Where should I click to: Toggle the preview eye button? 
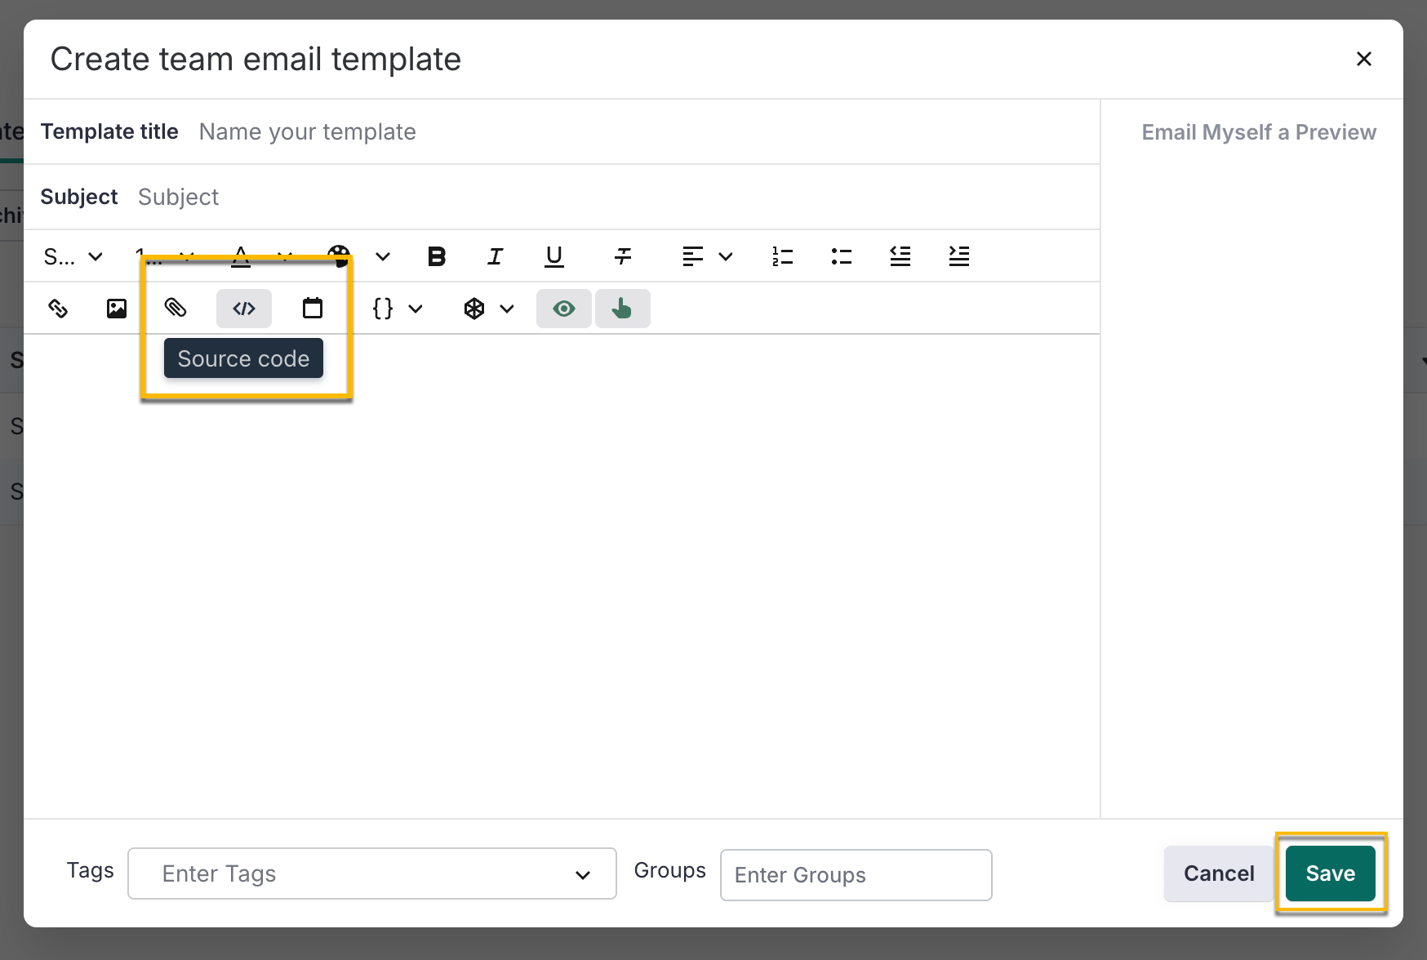coord(563,309)
